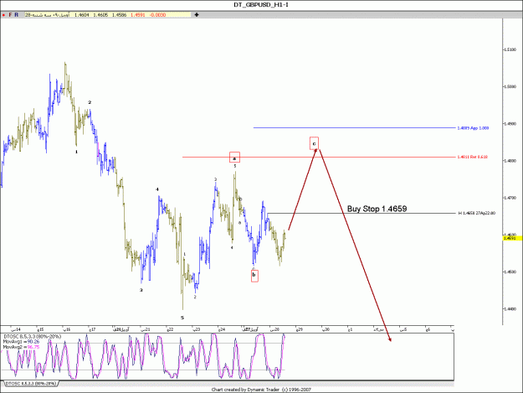Click date 24 on the time axis

[222, 329]
